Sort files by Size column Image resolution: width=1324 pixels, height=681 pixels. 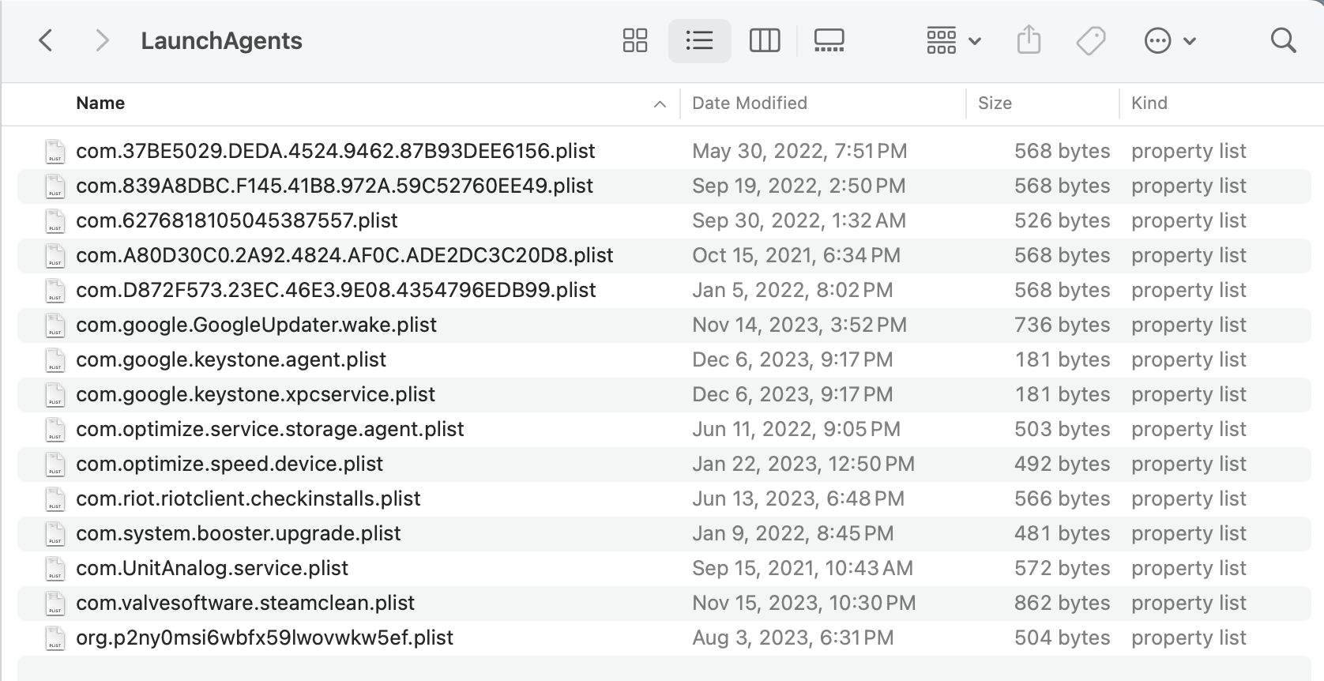point(995,103)
